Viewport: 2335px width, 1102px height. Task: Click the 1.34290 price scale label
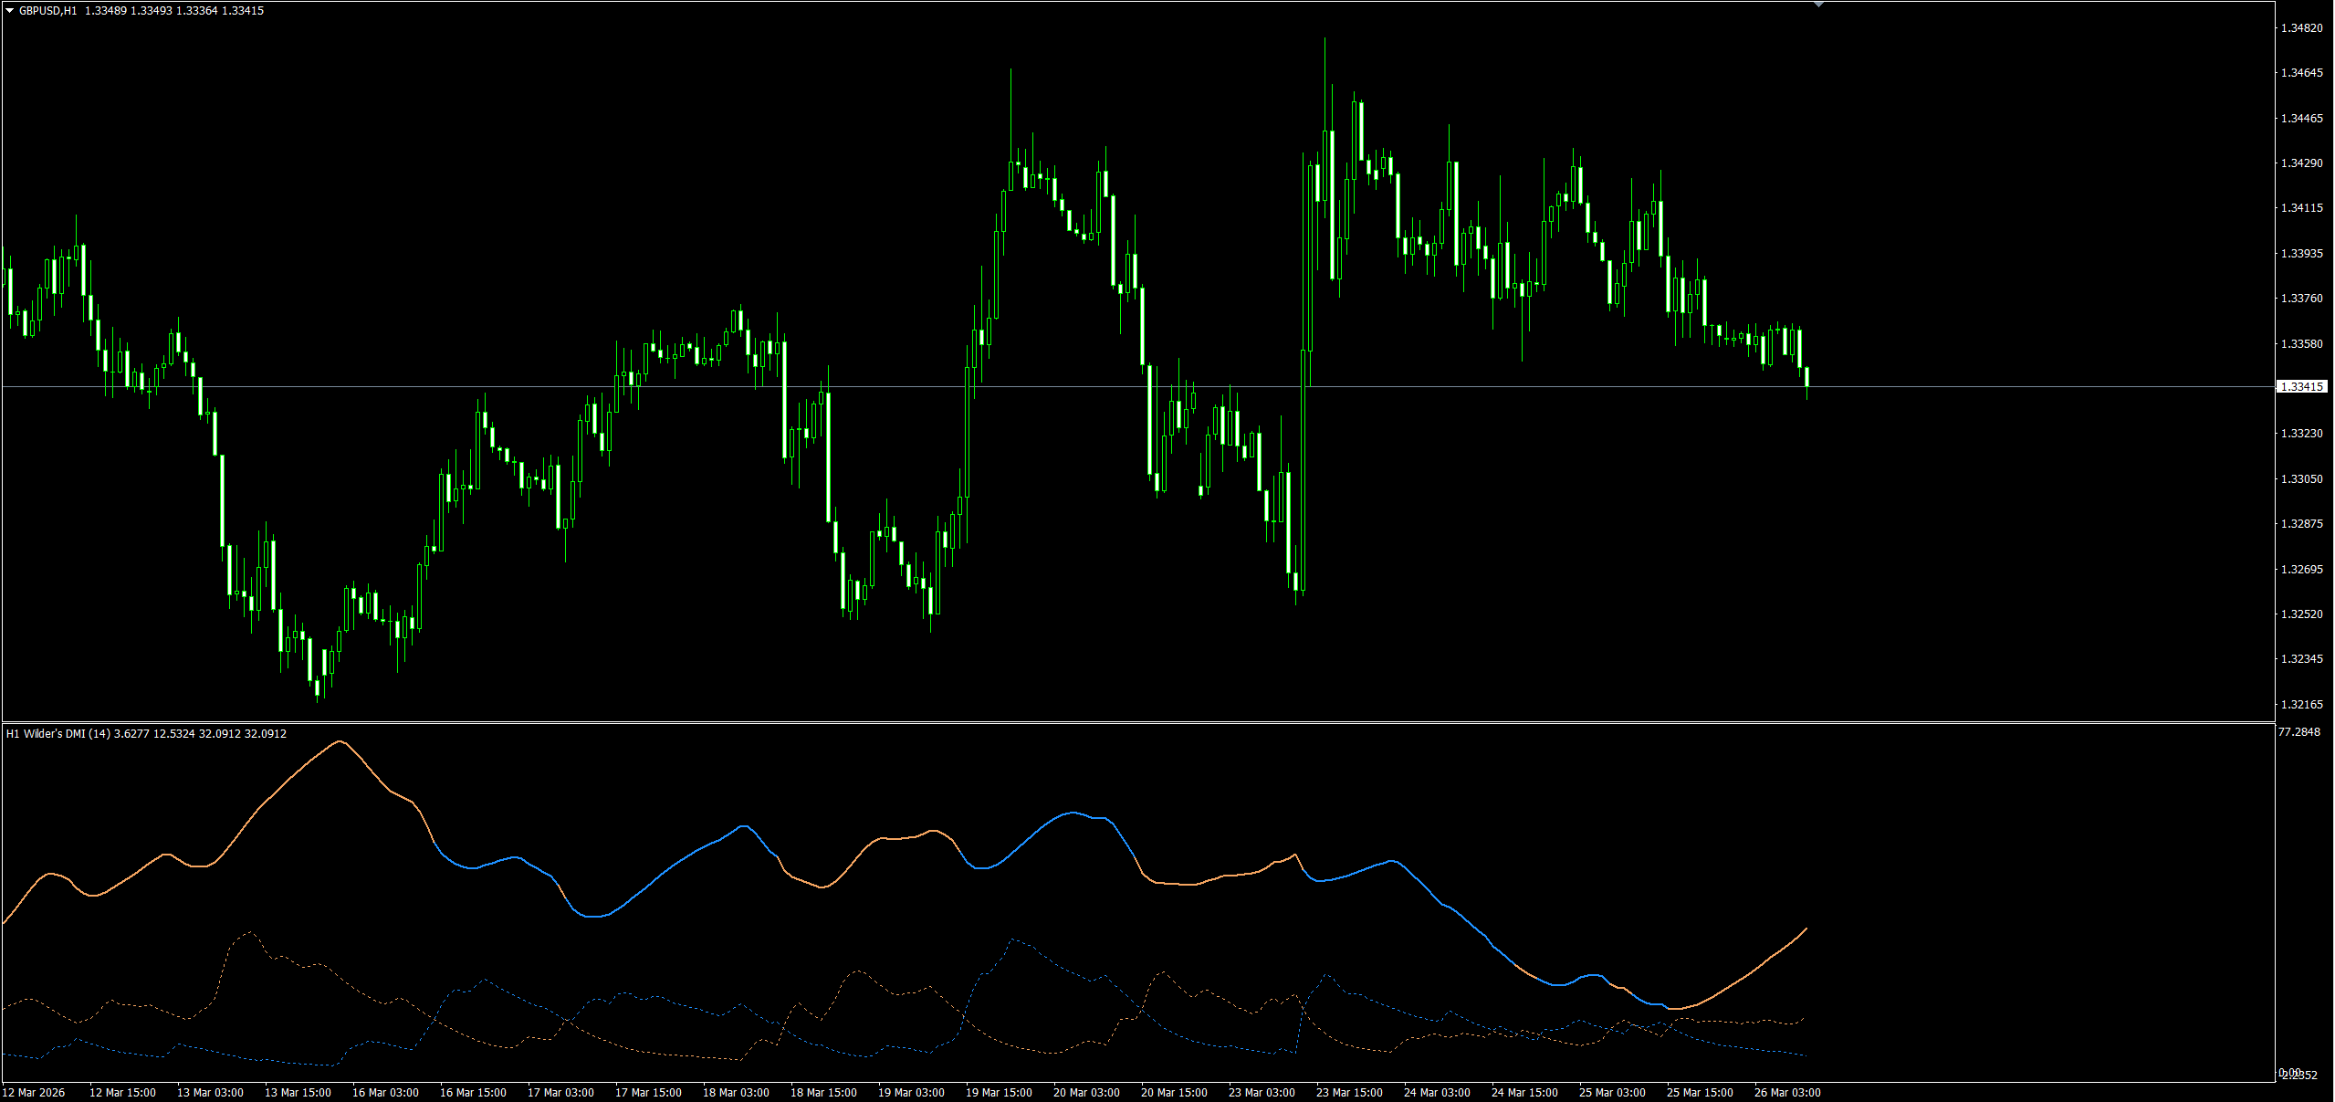tap(2301, 163)
